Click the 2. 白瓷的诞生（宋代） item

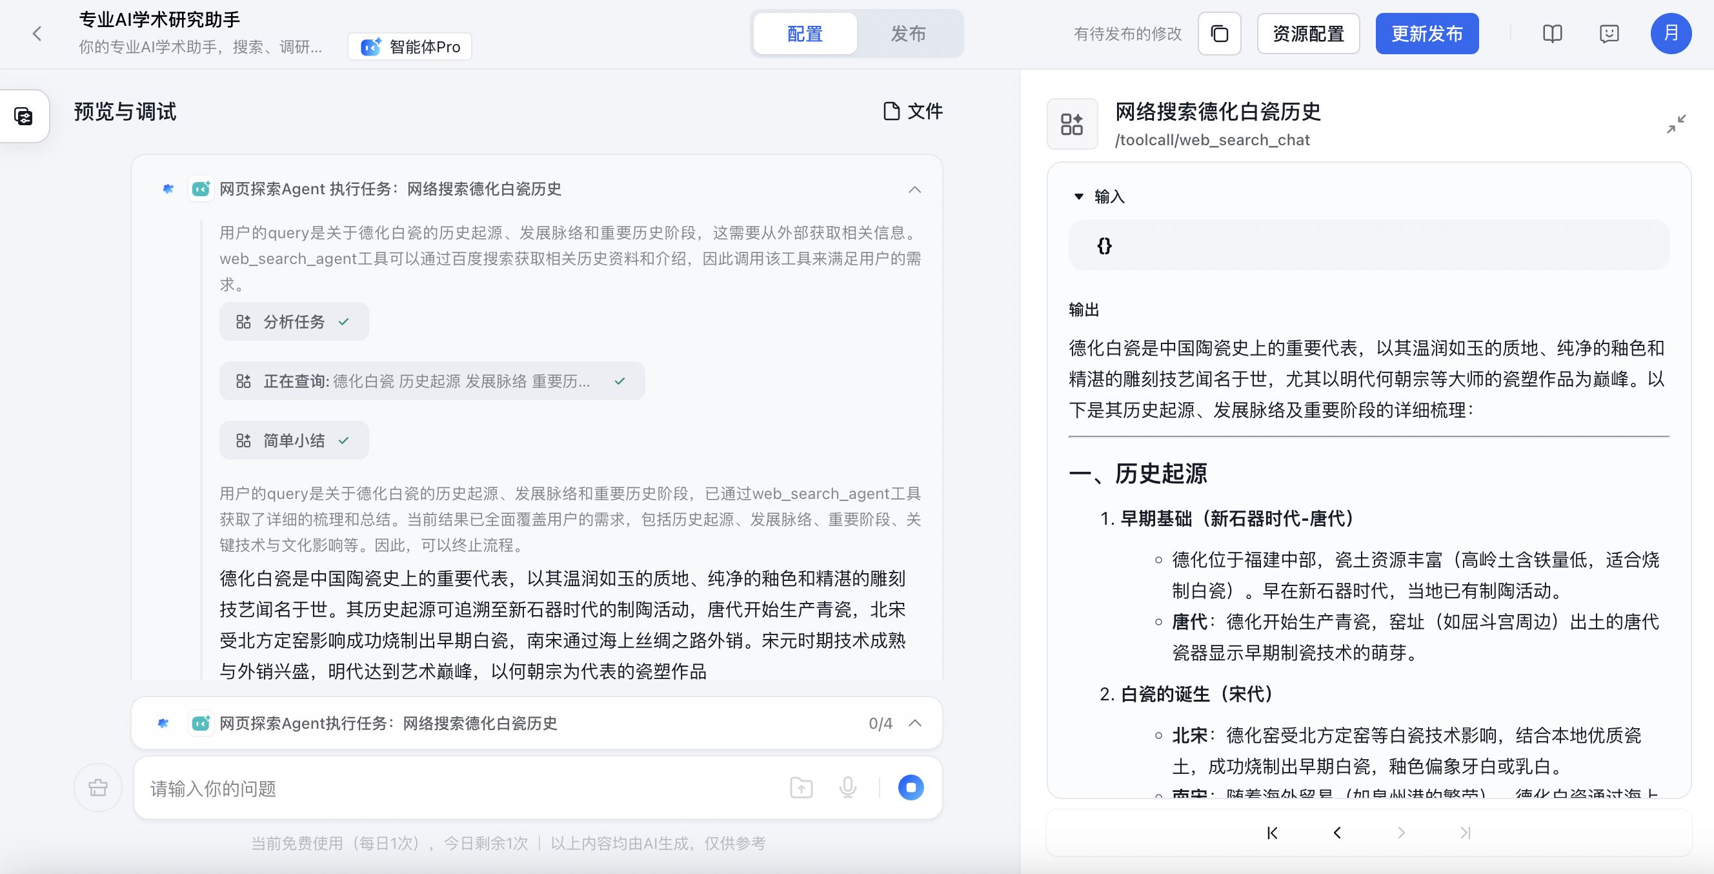click(1185, 695)
